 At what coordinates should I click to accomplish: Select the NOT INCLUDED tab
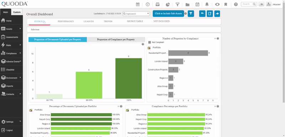coord(161,21)
